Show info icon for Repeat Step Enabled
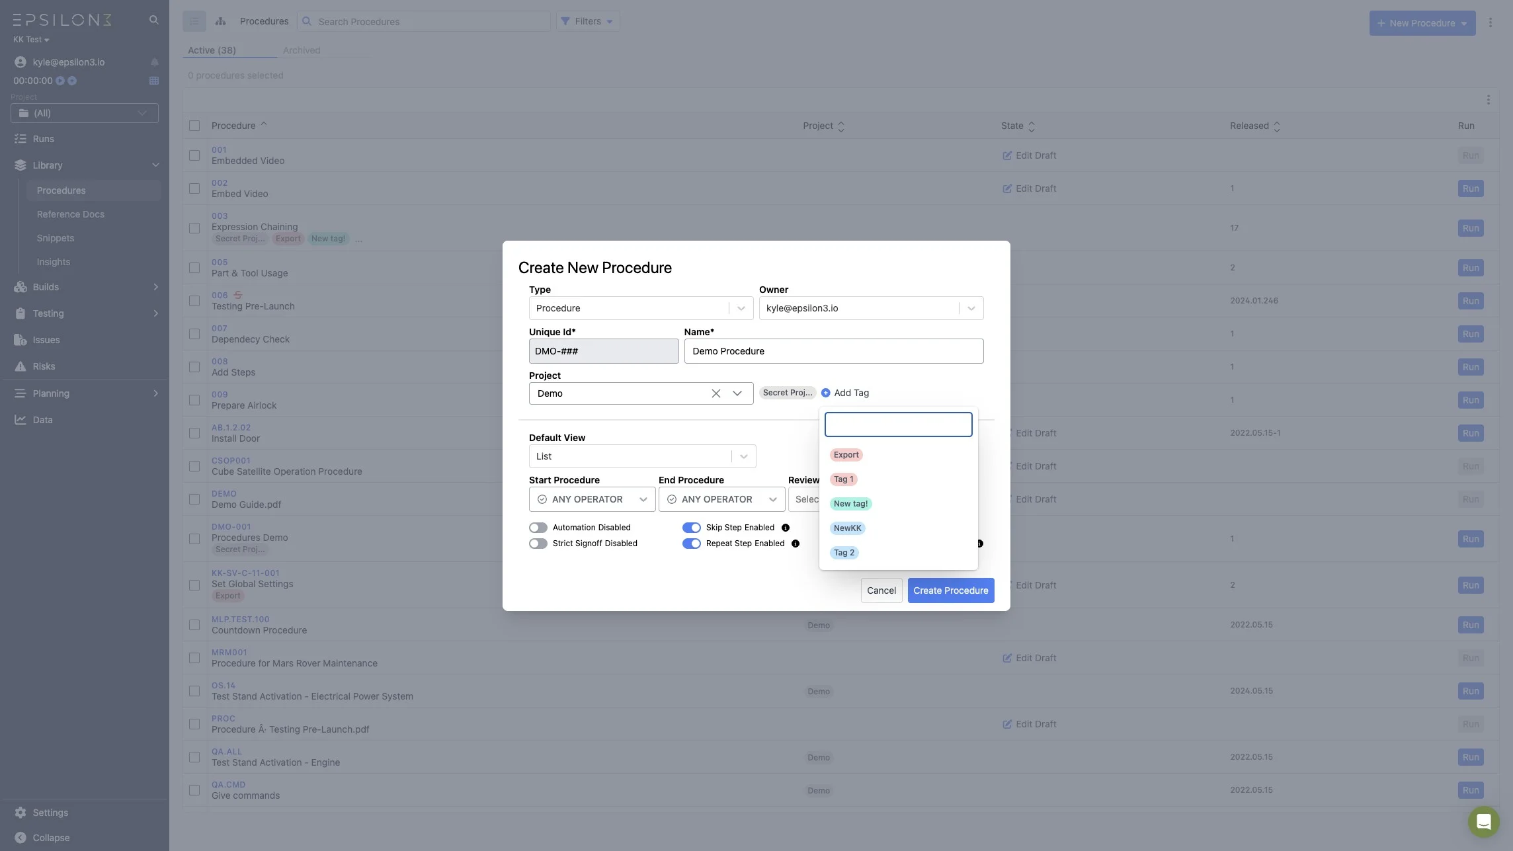The width and height of the screenshot is (1513, 851). (x=796, y=544)
